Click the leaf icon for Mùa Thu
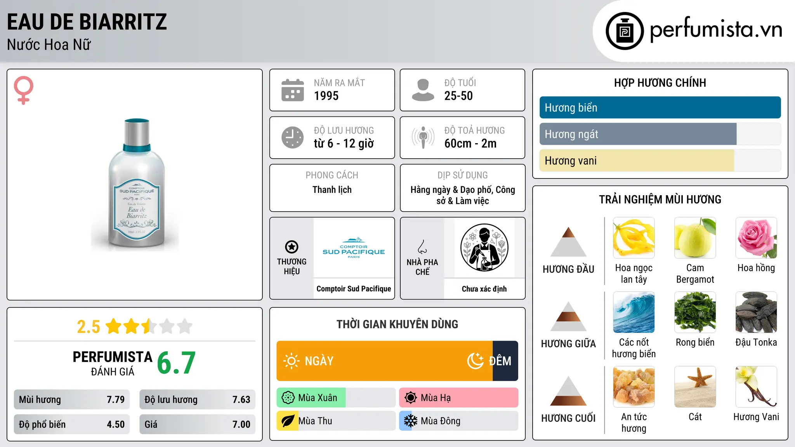The width and height of the screenshot is (795, 447). tap(288, 421)
